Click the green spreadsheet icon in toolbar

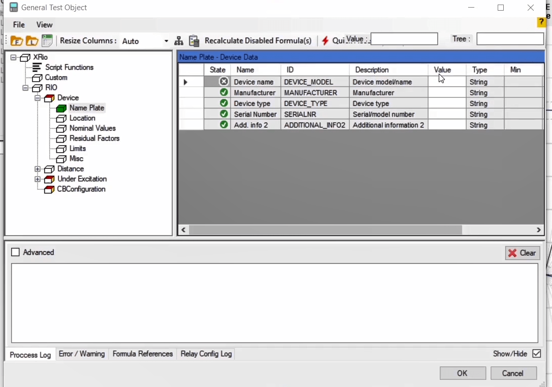pos(47,41)
